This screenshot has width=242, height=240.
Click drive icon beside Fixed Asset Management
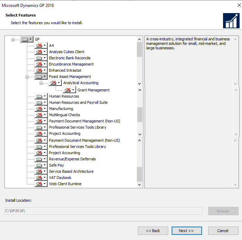tap(39, 77)
